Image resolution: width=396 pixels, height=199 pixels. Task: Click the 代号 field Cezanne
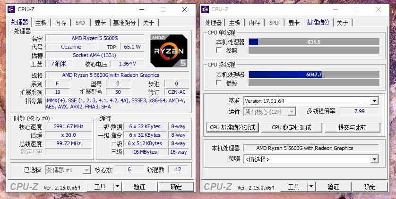[71, 47]
